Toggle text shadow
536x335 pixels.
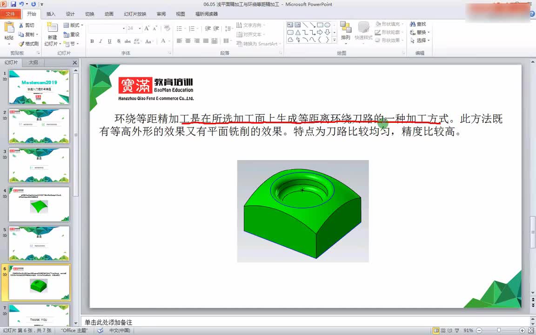pos(118,41)
